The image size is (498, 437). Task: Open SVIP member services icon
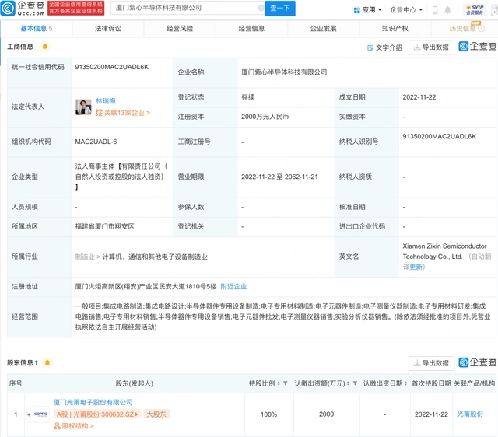(x=475, y=10)
